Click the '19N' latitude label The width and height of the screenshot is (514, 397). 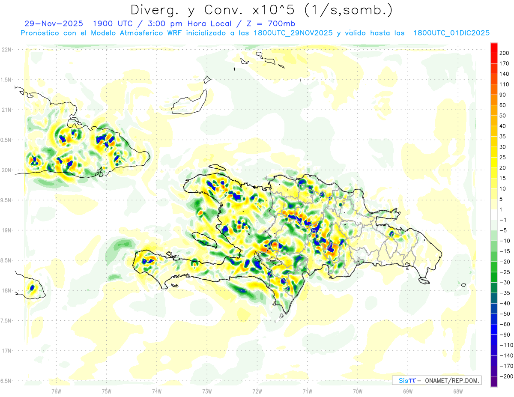pyautogui.click(x=6, y=230)
